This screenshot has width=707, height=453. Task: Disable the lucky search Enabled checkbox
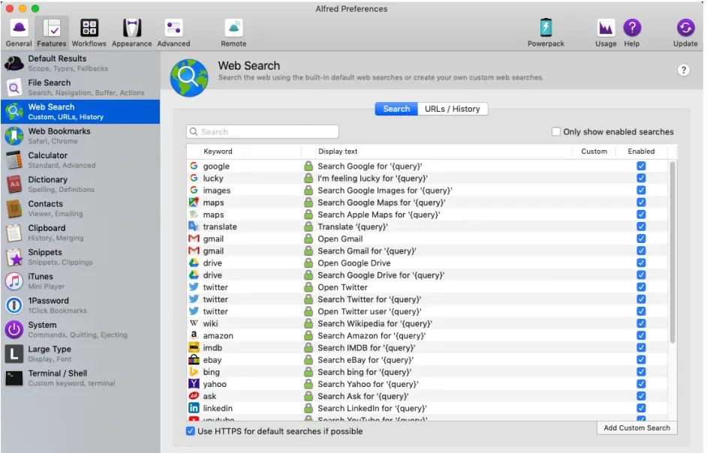pos(641,178)
